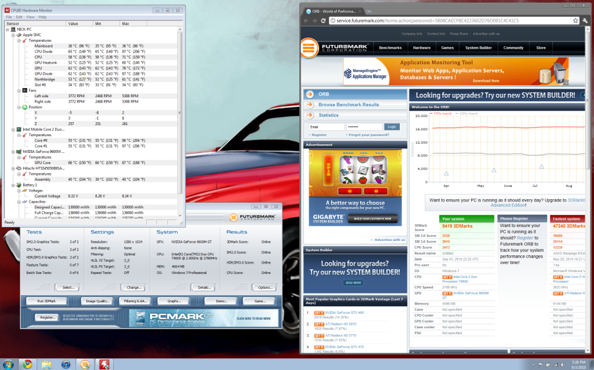Click the Forgot your password link
This screenshot has width=594, height=370.
tap(368, 135)
